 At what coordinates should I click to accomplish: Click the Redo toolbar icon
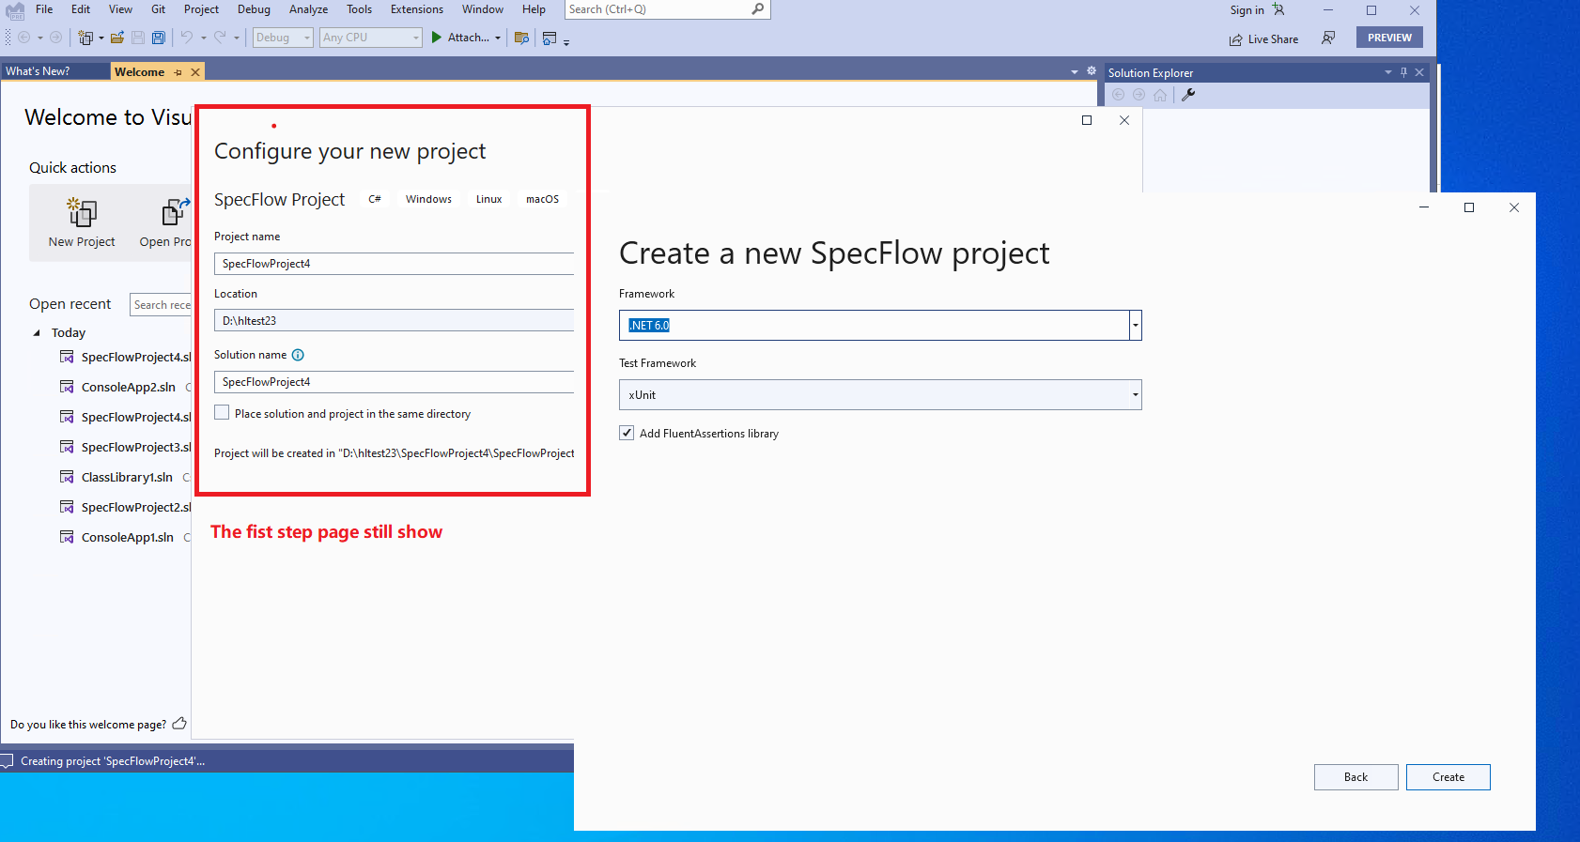click(220, 38)
